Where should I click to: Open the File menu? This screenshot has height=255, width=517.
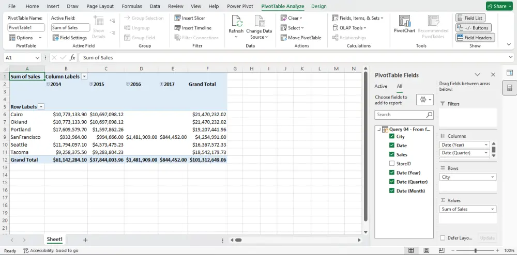click(x=11, y=6)
